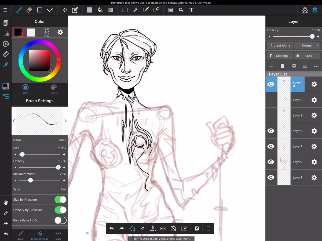Show previous brush with left preview arrow
Screen dimensions: 322x241
(x=14, y=121)
